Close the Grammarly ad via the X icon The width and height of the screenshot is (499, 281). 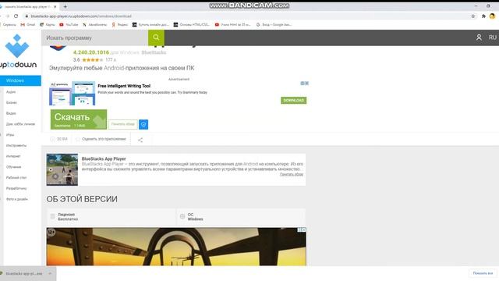pyautogui.click(x=306, y=84)
